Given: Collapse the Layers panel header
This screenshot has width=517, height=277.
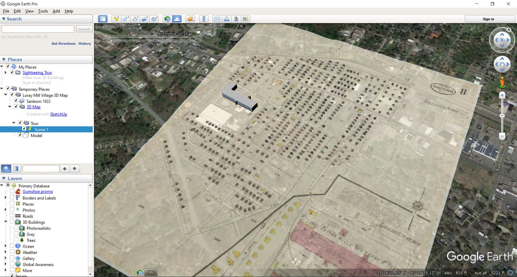Looking at the screenshot, I should click(x=4, y=178).
